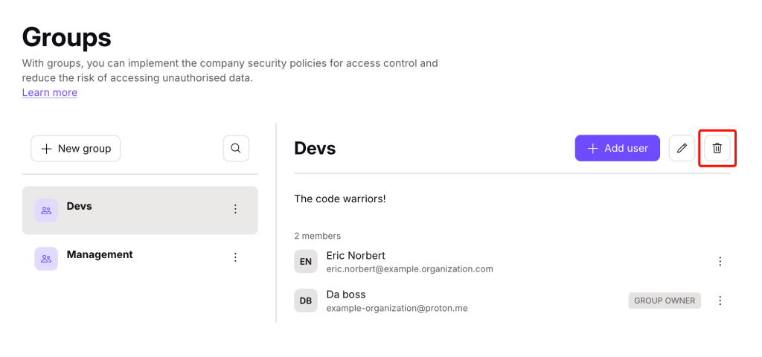Image resolution: width=762 pixels, height=357 pixels.
Task: Create a New group
Action: pos(75,148)
